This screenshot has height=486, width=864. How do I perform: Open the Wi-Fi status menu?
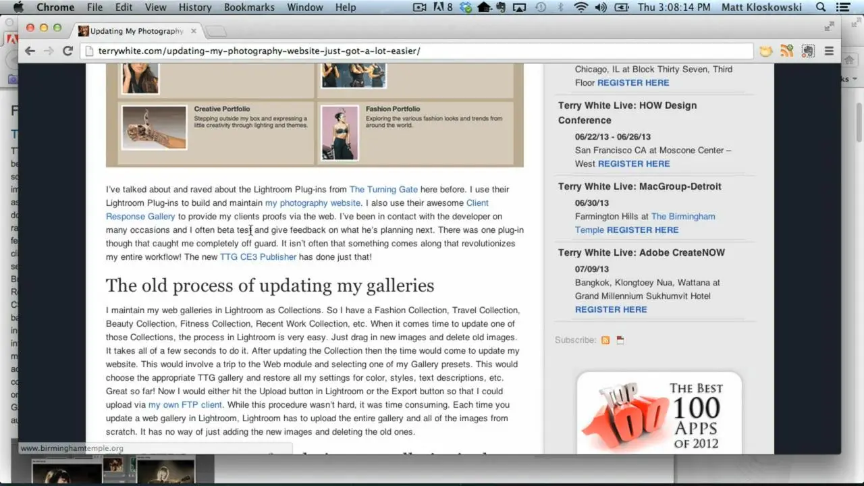(x=581, y=7)
